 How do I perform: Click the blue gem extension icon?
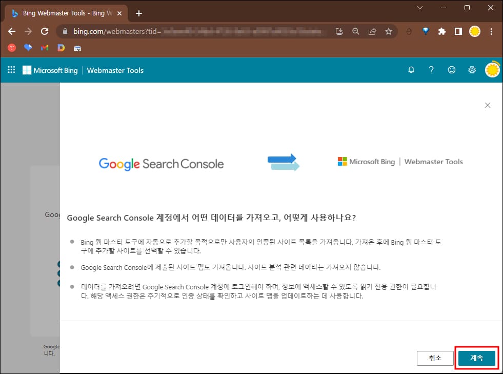click(426, 31)
